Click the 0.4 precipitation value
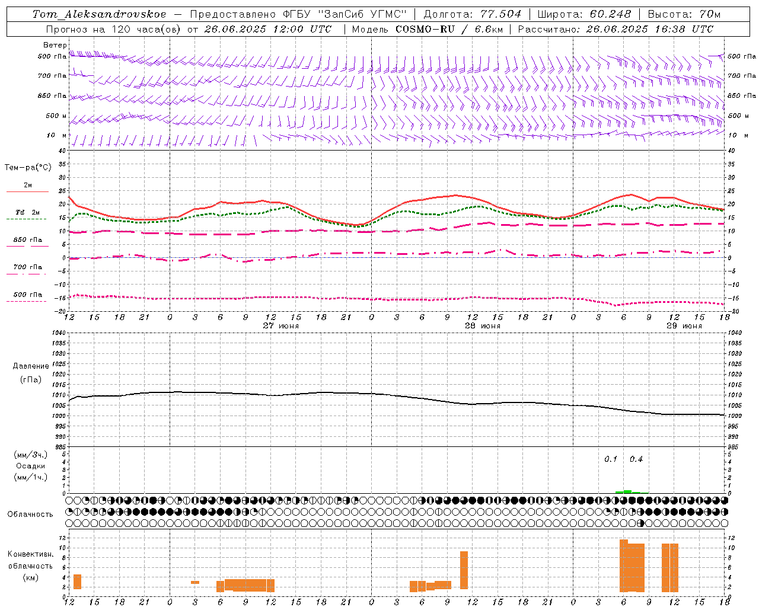Viewport: 759px width, 607px height. (x=636, y=459)
